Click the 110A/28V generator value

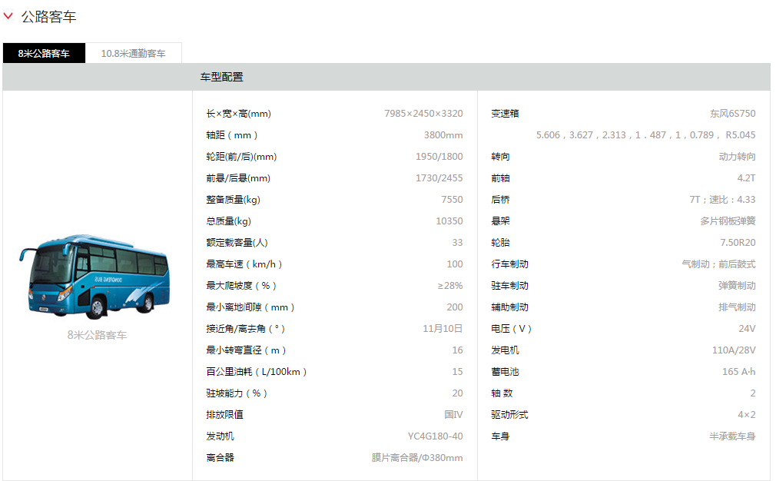point(734,350)
